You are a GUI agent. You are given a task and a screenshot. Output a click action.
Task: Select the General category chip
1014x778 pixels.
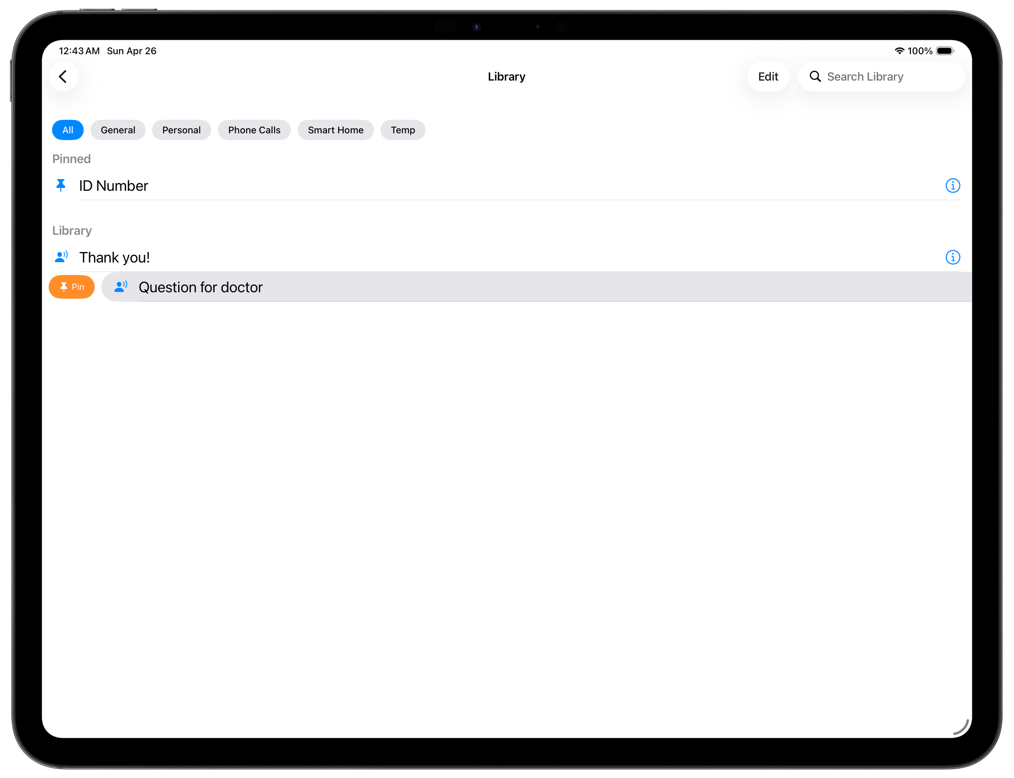(x=118, y=130)
